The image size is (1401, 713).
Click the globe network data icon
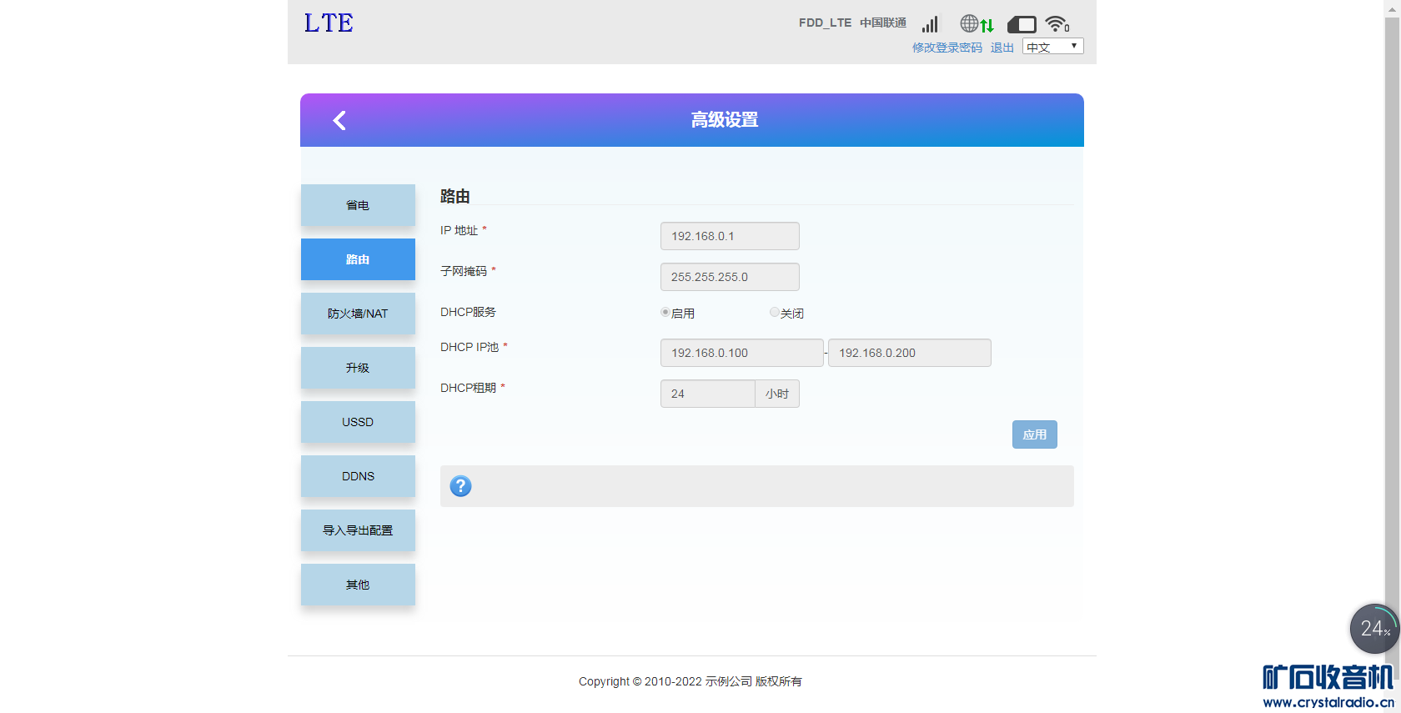[977, 24]
